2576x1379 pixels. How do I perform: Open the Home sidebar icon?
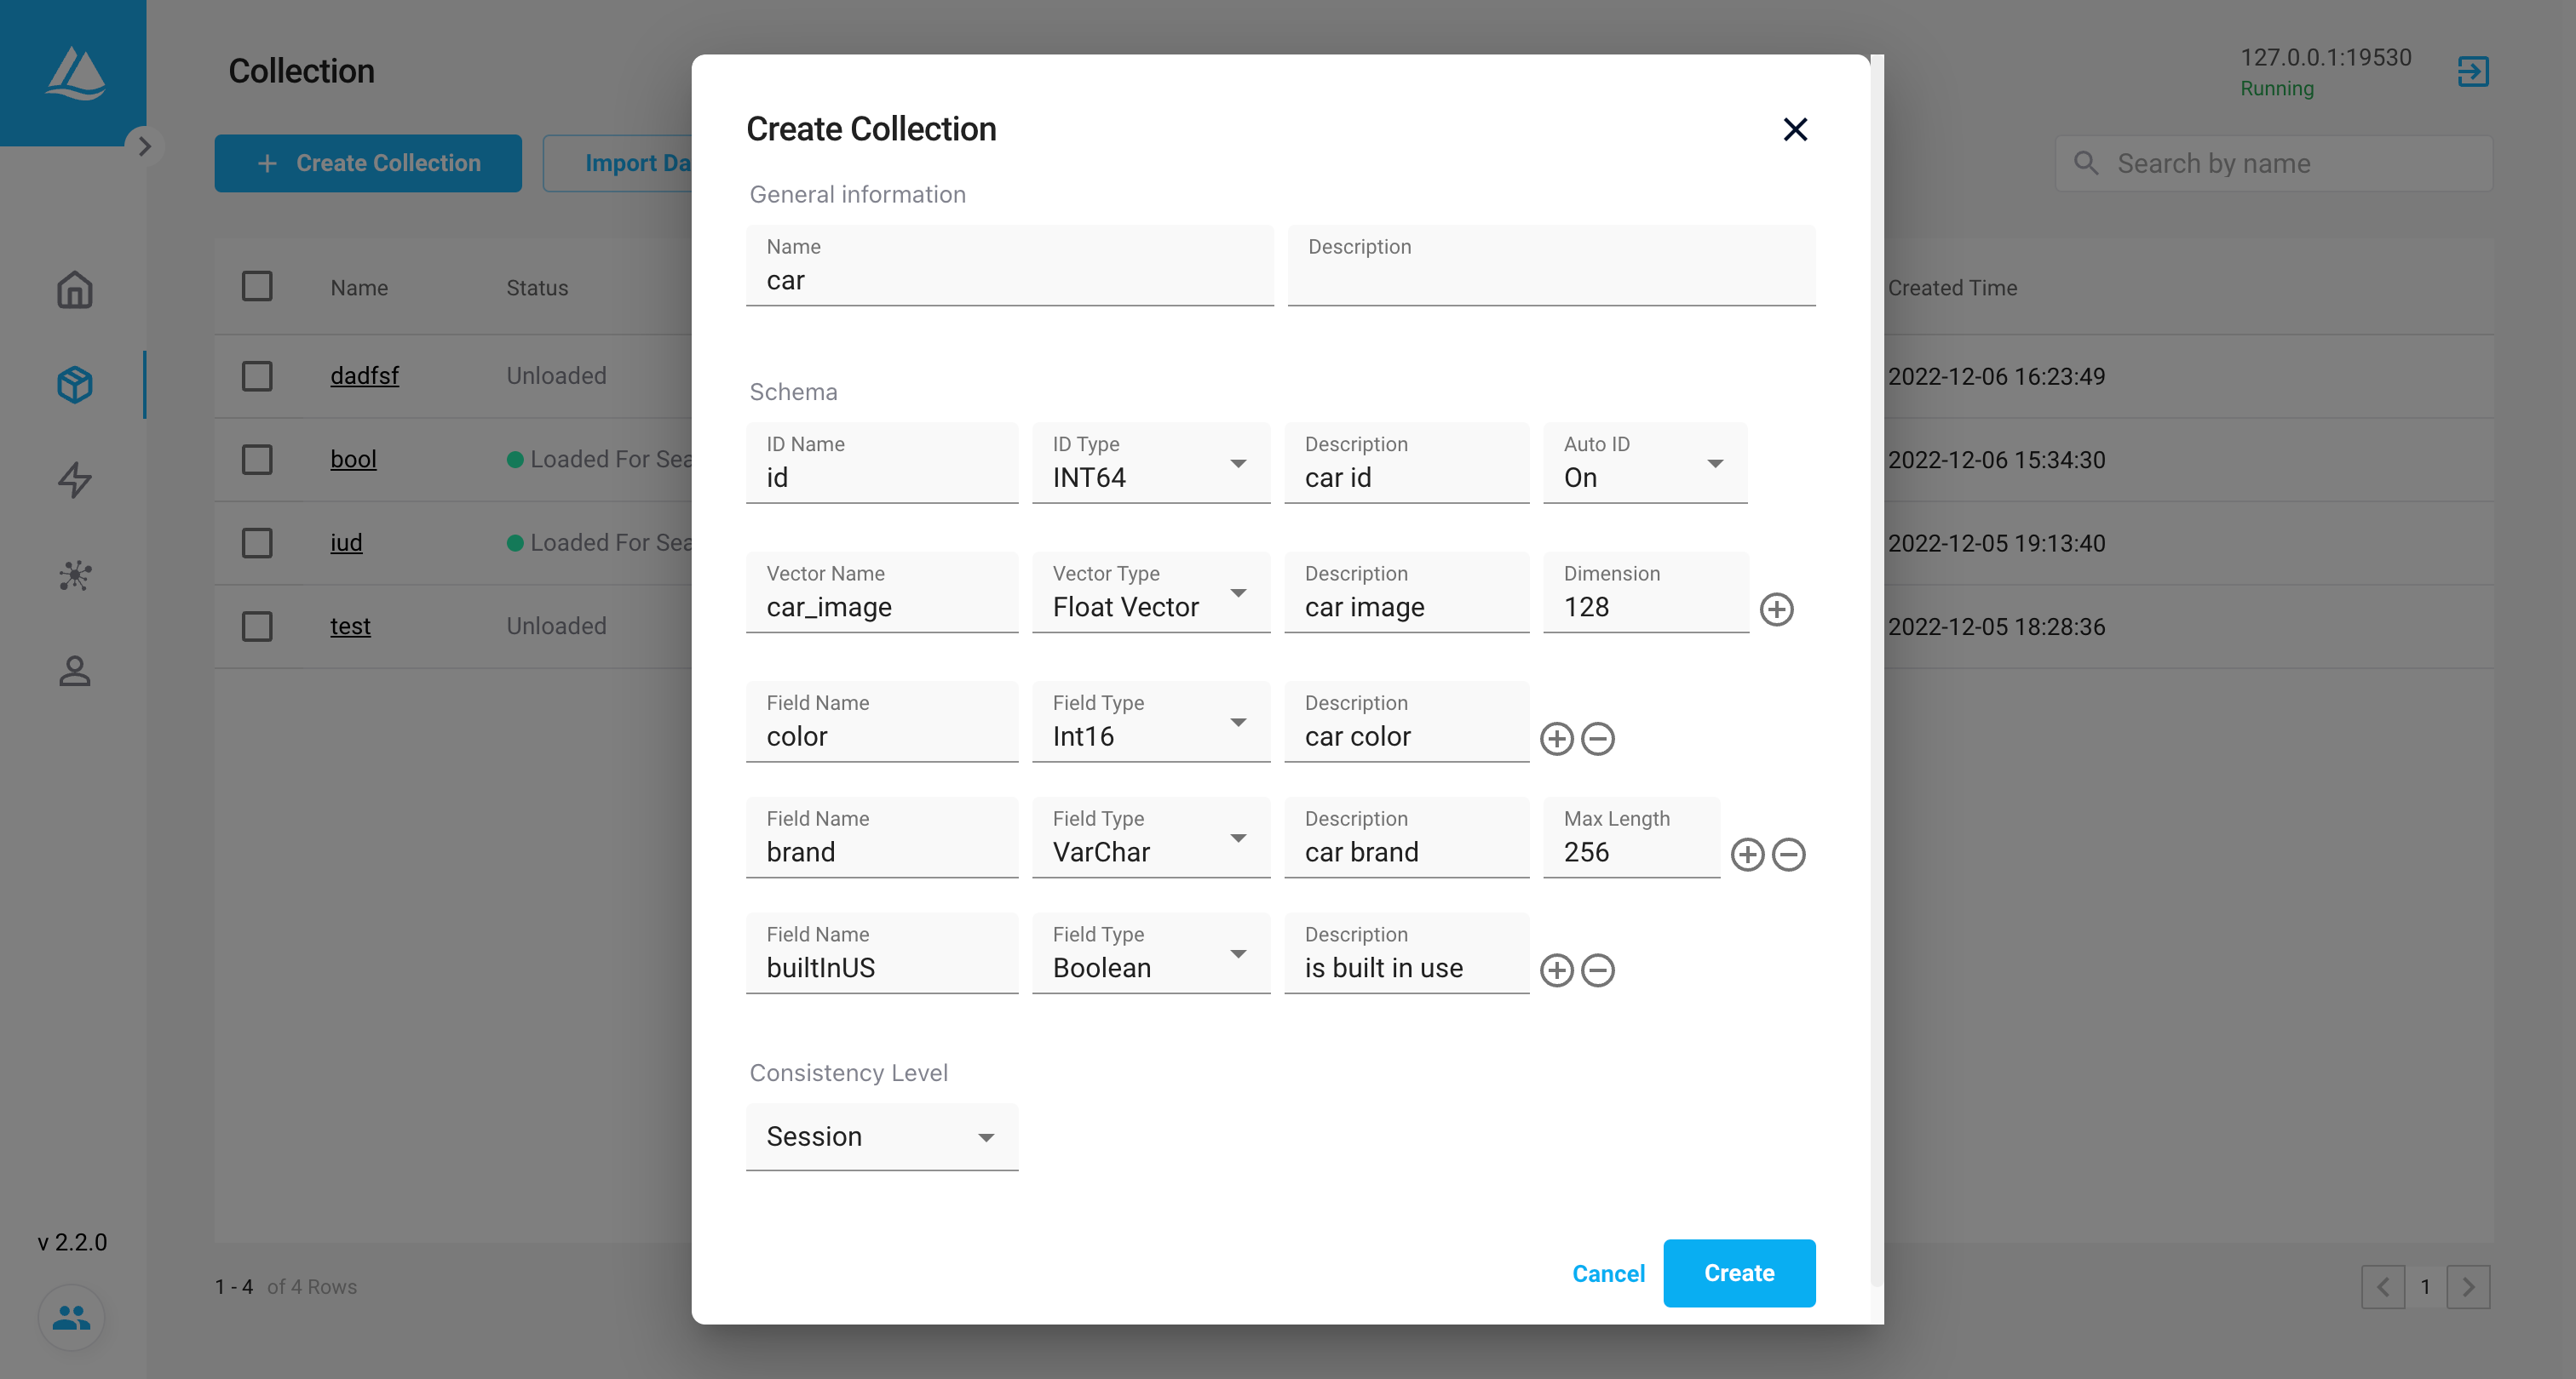[x=75, y=289]
